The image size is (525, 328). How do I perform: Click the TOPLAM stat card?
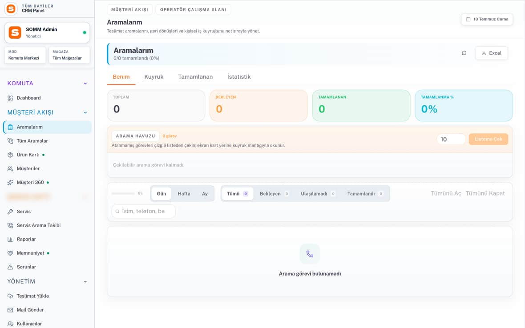(156, 106)
